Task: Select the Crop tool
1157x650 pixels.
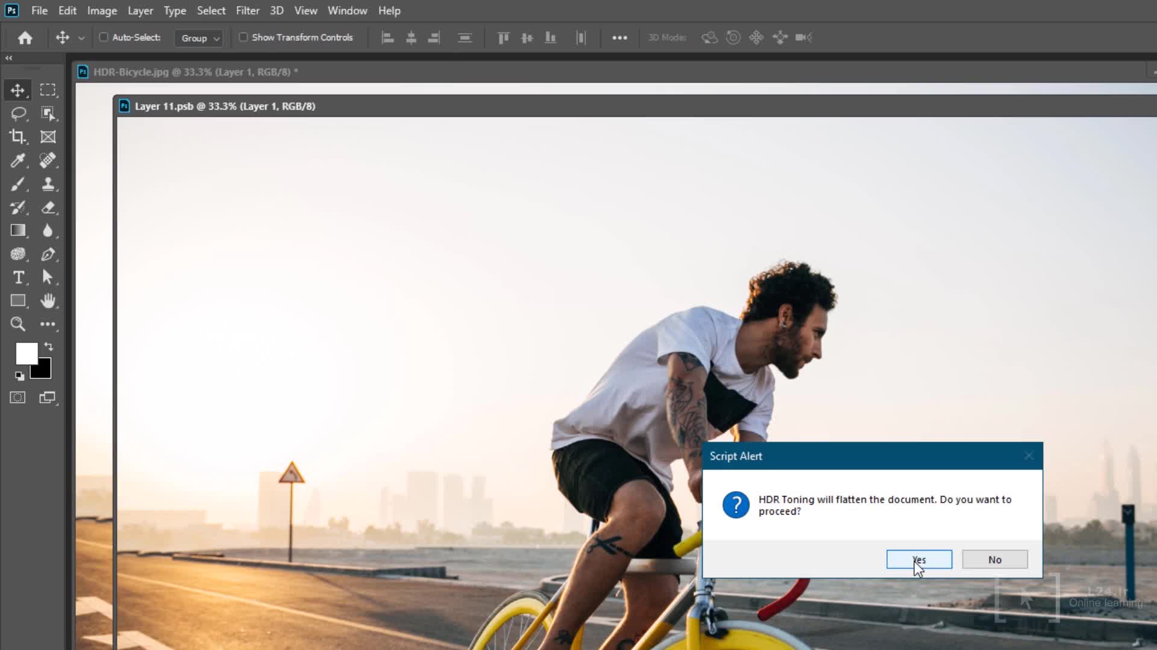Action: click(18, 137)
